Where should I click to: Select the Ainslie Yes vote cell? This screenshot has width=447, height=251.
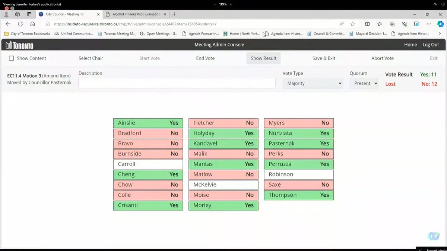click(148, 123)
